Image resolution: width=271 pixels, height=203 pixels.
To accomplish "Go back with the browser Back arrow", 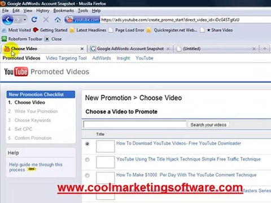I will [x=7, y=19].
